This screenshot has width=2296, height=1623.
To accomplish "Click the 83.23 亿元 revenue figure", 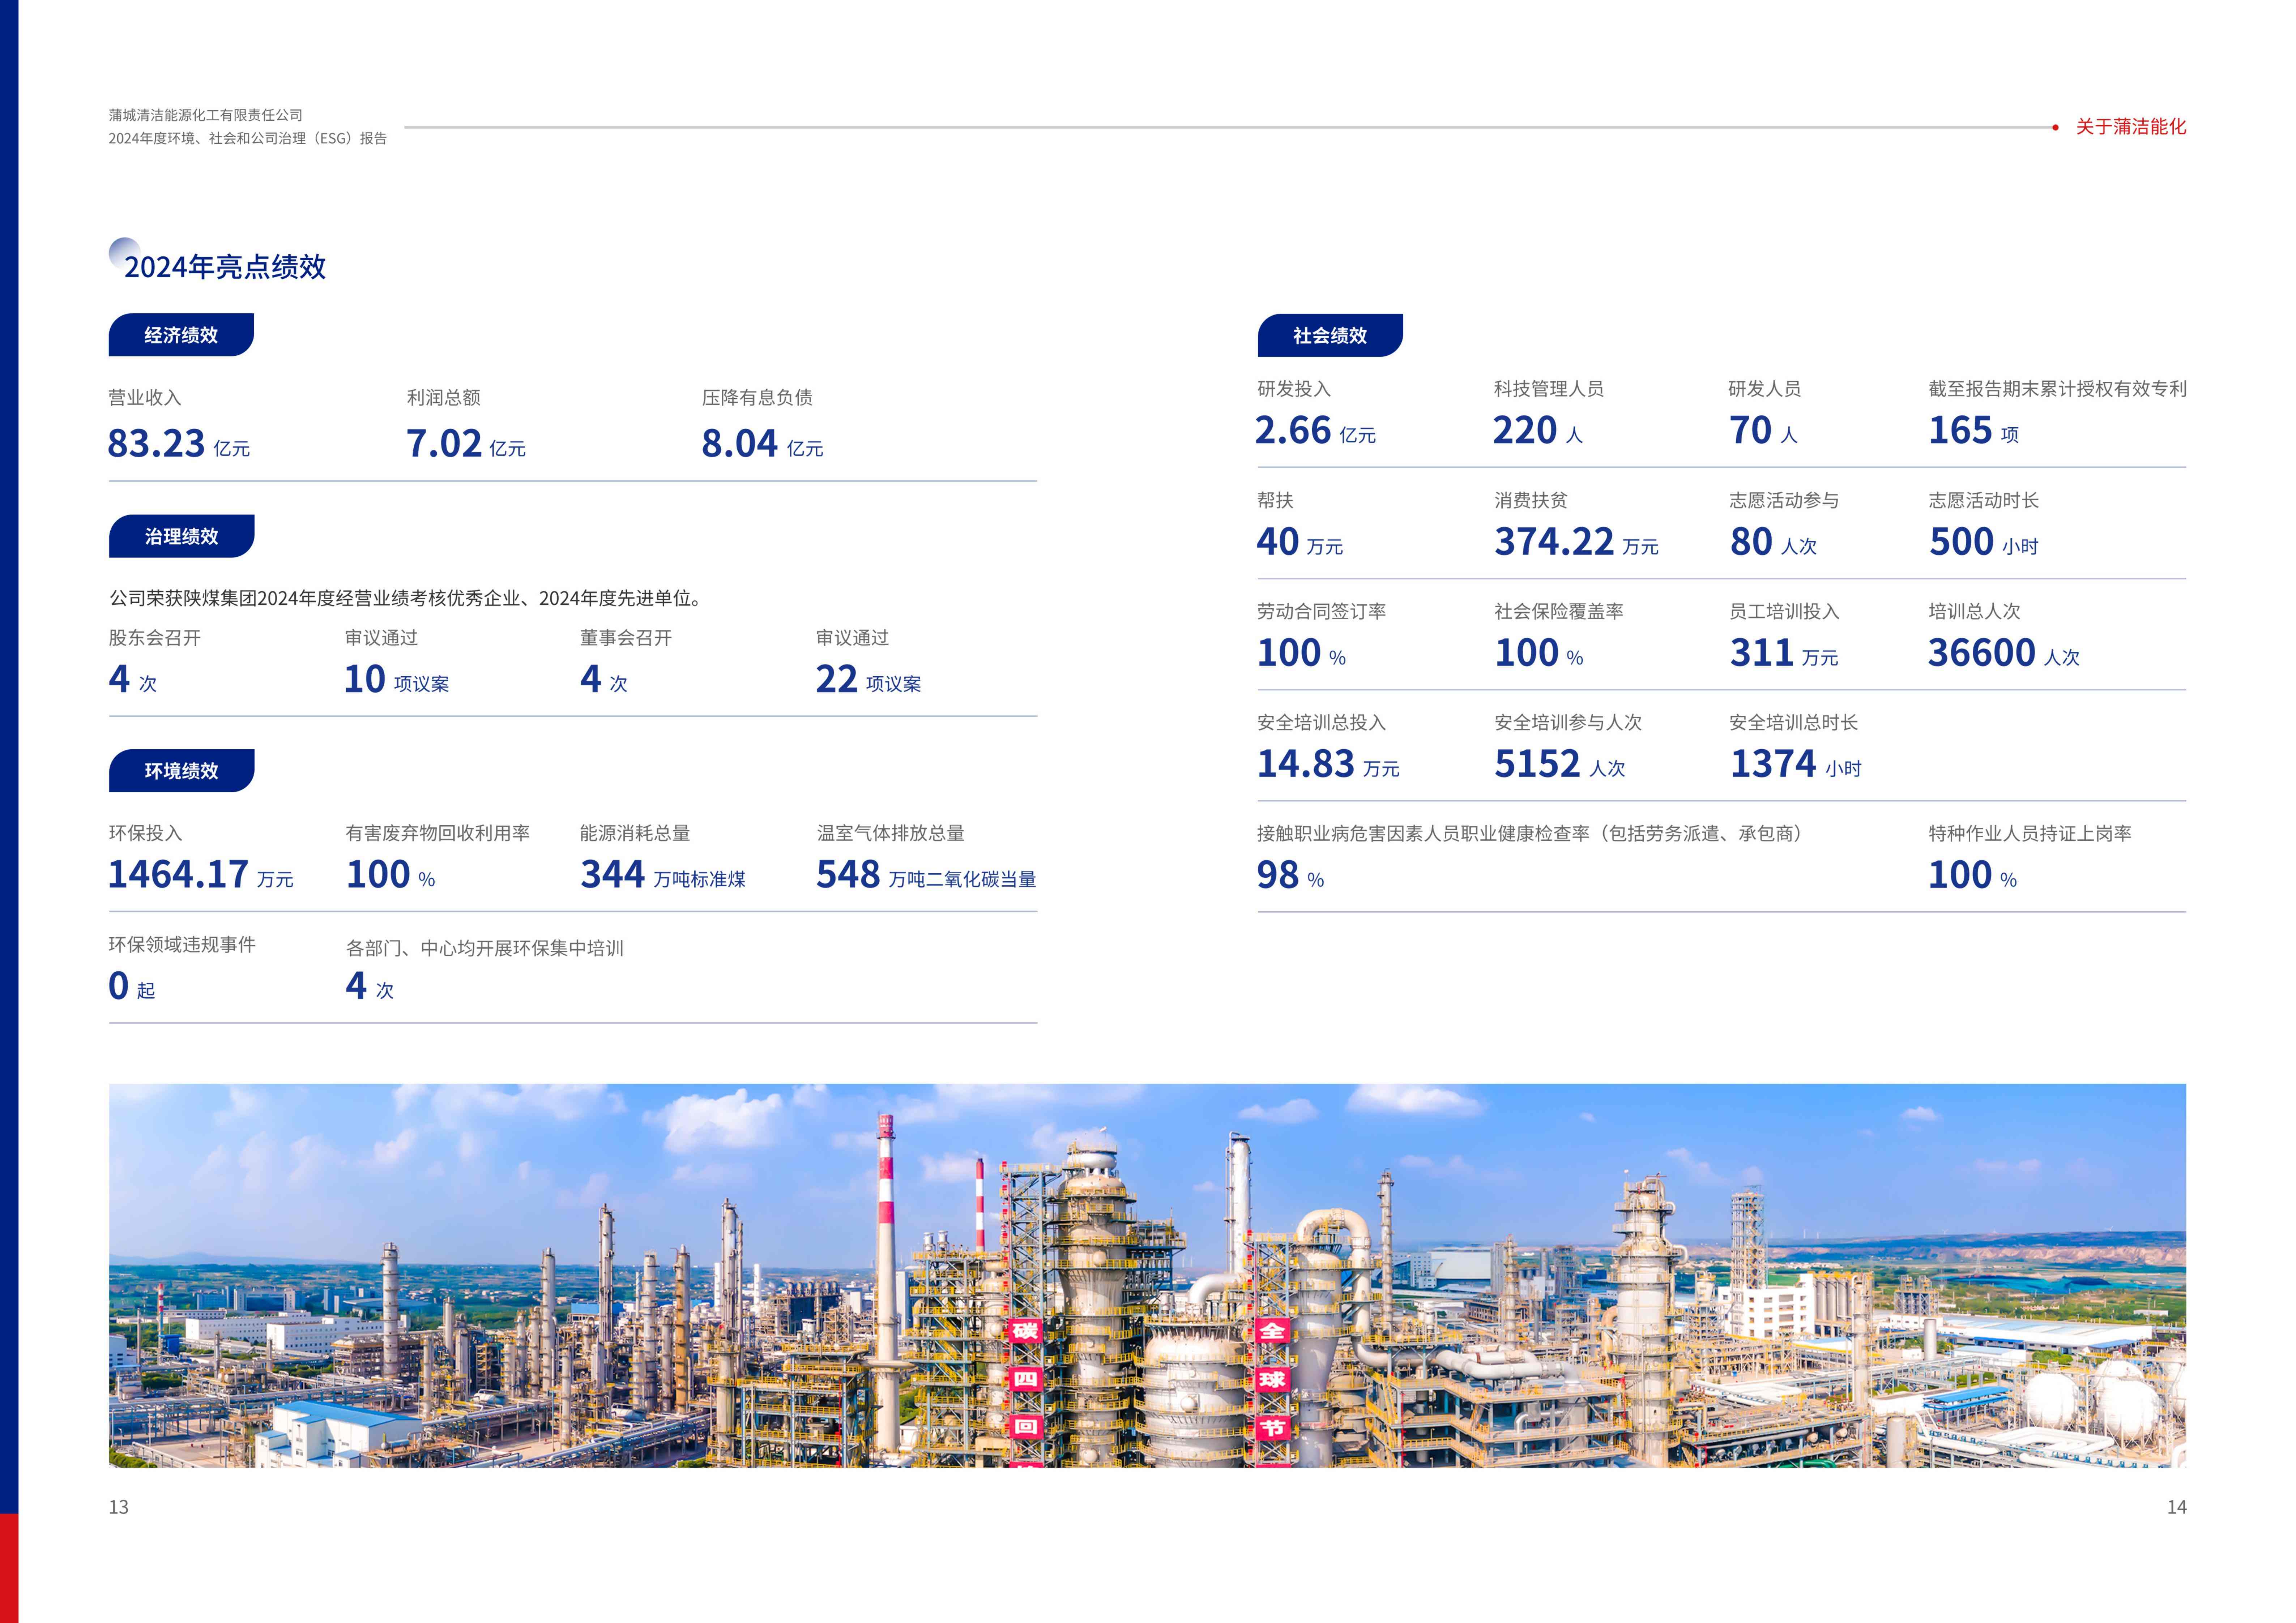I will point(178,443).
